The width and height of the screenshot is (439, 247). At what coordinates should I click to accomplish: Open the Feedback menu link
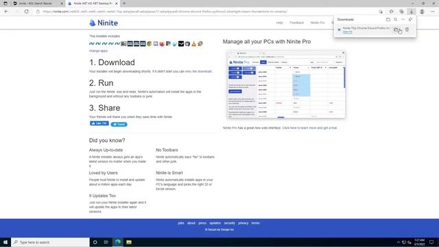click(296, 23)
